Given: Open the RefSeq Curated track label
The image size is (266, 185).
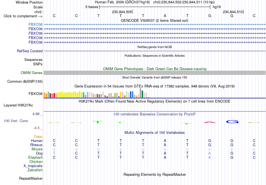Looking at the screenshot, I should click(30, 51).
